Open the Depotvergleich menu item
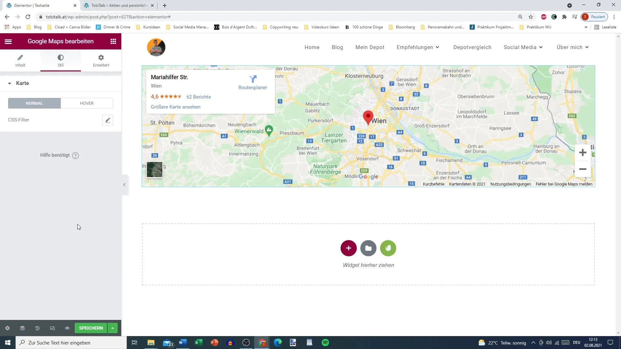621x349 pixels. (x=472, y=47)
